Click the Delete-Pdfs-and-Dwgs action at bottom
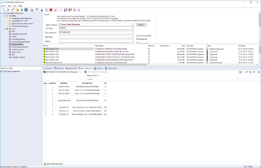Viewport: 261px width, 168px height. (x=53, y=164)
